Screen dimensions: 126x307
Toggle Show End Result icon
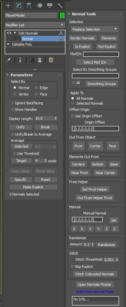pos(20,60)
